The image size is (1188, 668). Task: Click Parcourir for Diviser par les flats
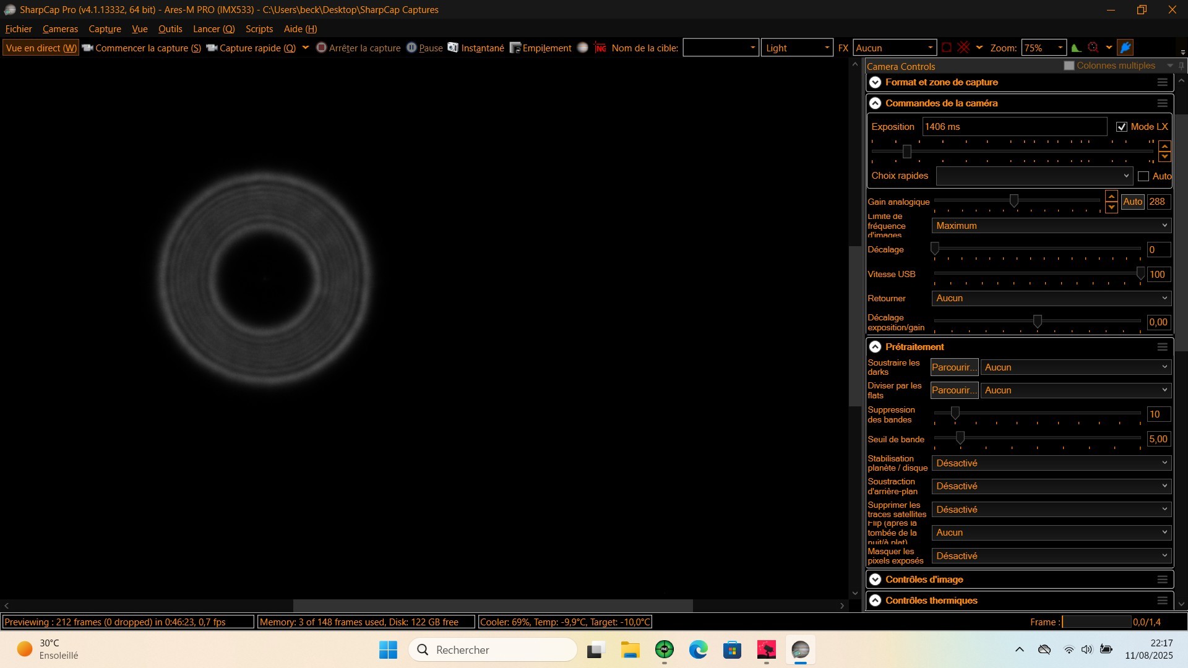pos(954,390)
